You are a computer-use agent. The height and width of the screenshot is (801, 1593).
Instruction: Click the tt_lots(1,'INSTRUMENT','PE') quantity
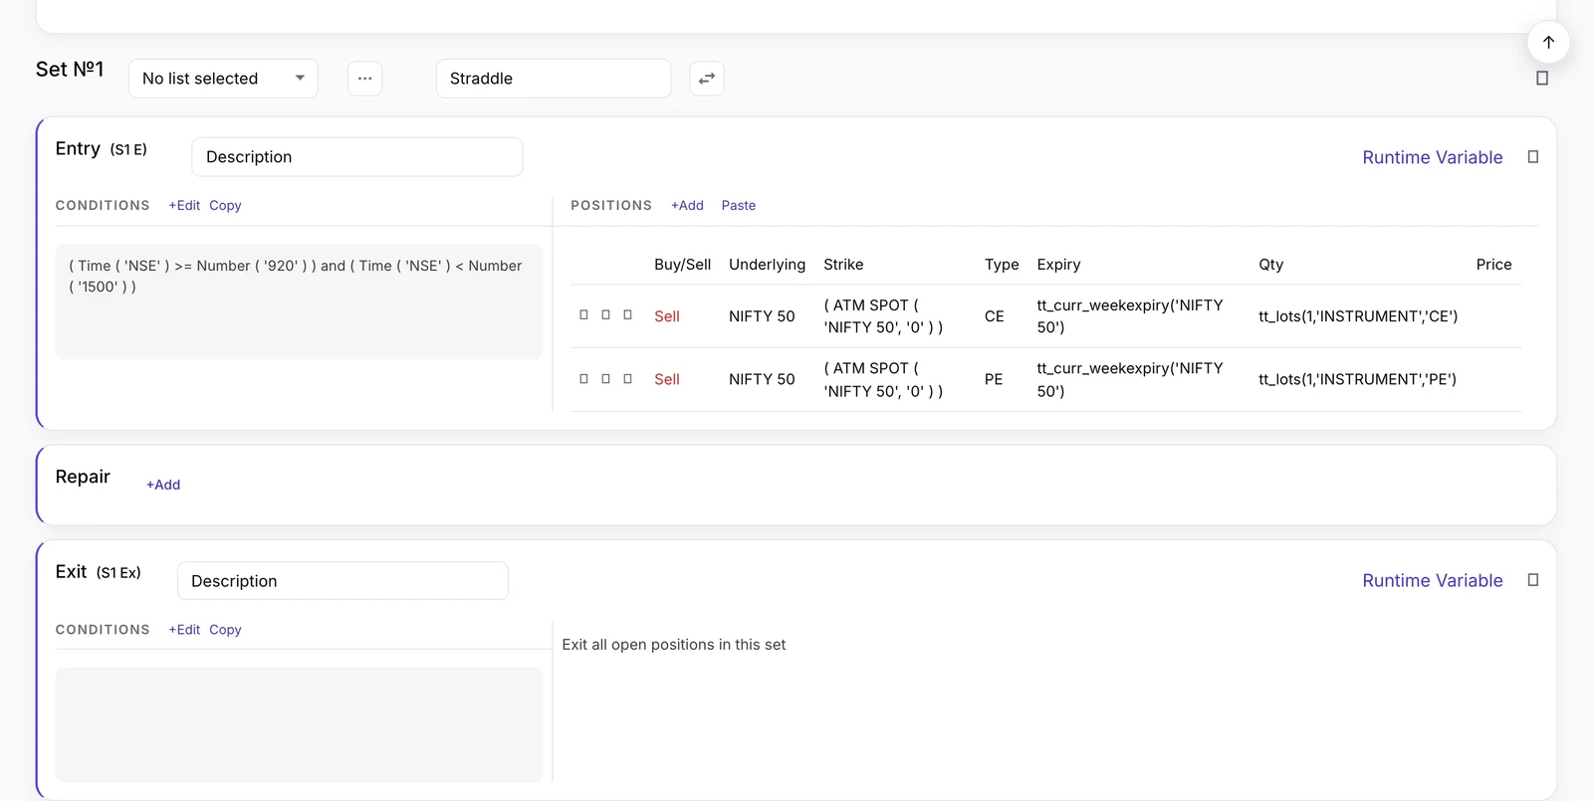tap(1358, 379)
